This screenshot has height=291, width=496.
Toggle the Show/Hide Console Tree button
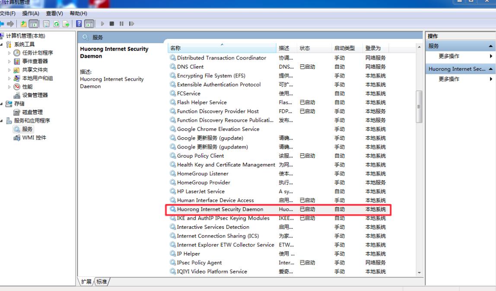[x=33, y=24]
